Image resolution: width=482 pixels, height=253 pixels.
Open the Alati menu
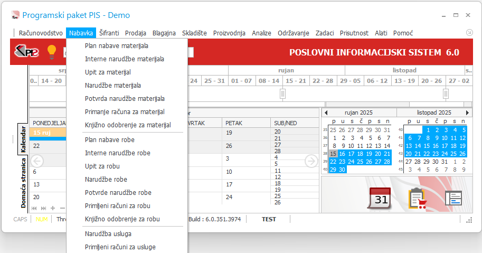(x=381, y=33)
